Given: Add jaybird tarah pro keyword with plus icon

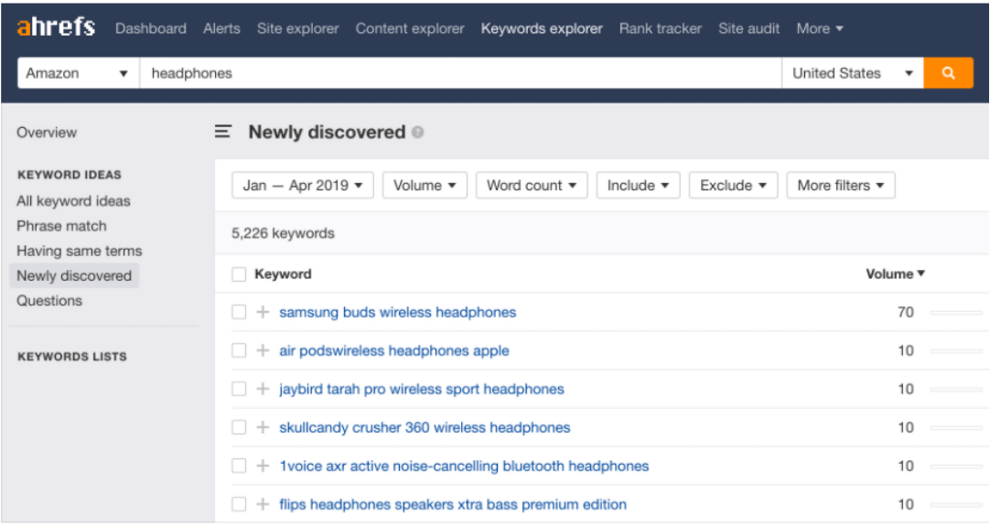Looking at the screenshot, I should click(263, 389).
